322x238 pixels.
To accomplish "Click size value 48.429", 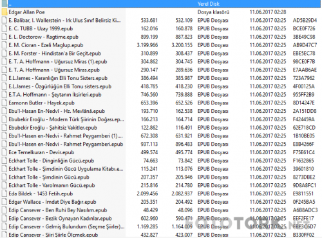I will tap(151, 210).
